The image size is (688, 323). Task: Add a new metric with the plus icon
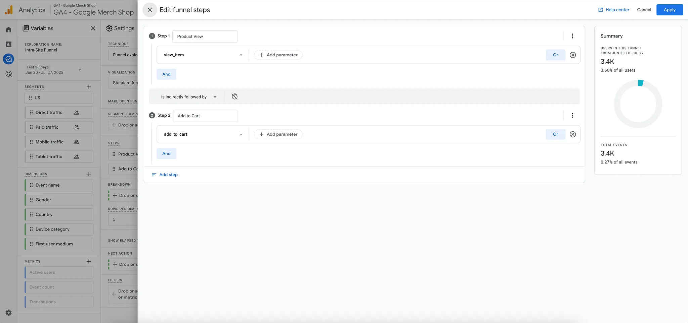88,261
